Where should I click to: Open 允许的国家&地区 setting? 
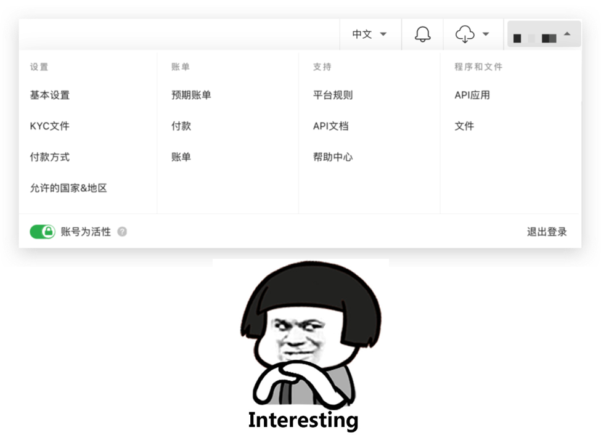pos(68,188)
